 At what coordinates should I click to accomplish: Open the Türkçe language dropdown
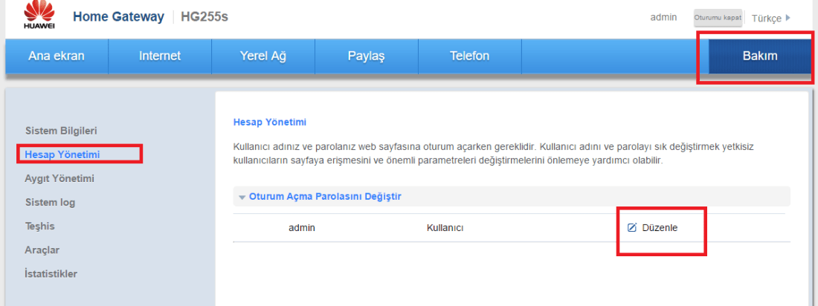click(771, 18)
